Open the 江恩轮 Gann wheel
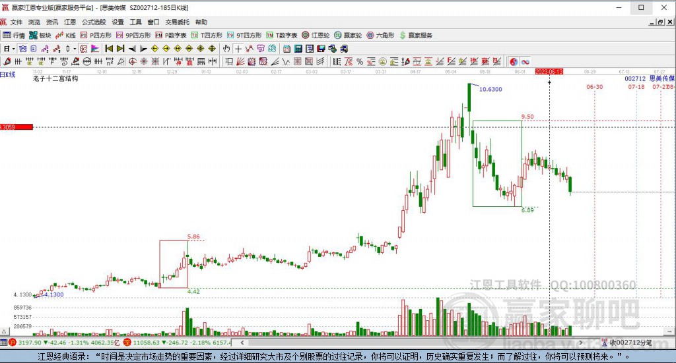The width and height of the screenshot is (676, 363). click(x=316, y=36)
